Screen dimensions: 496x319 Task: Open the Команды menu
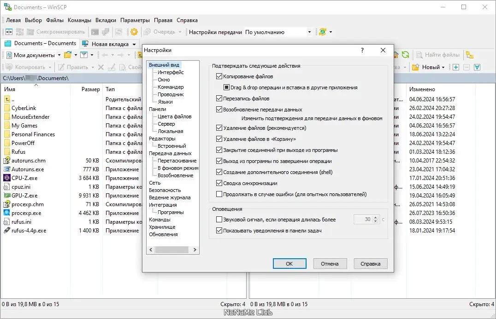pyautogui.click(x=79, y=20)
